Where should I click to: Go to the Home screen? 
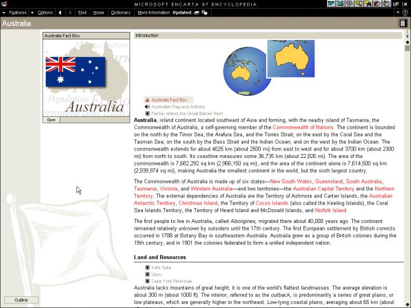(99, 13)
